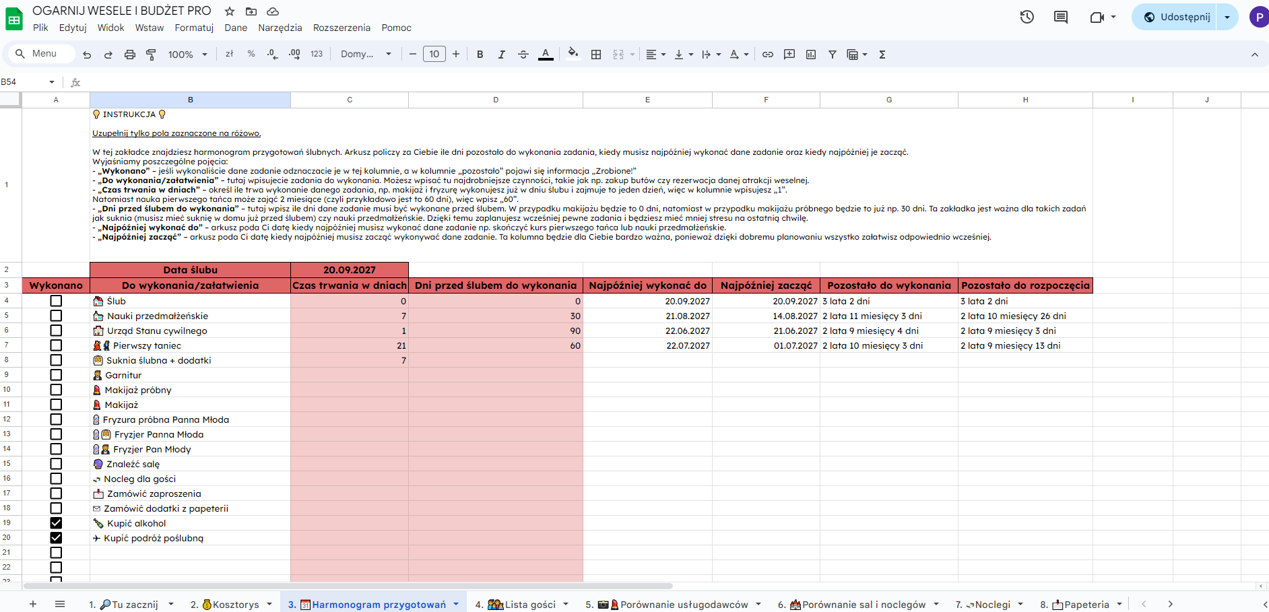This screenshot has width=1269, height=612.
Task: Click the Udostępnij share button
Action: pyautogui.click(x=1177, y=17)
